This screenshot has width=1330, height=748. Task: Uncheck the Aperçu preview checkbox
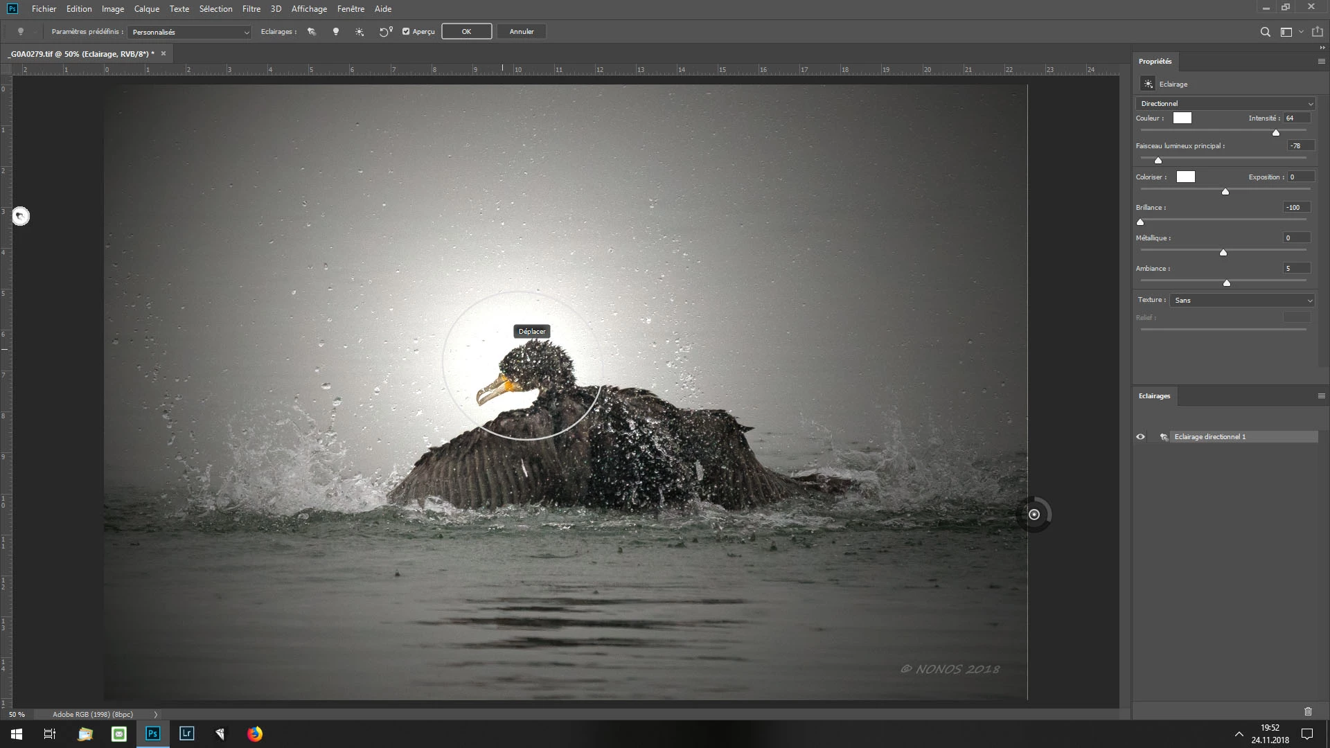coord(406,32)
